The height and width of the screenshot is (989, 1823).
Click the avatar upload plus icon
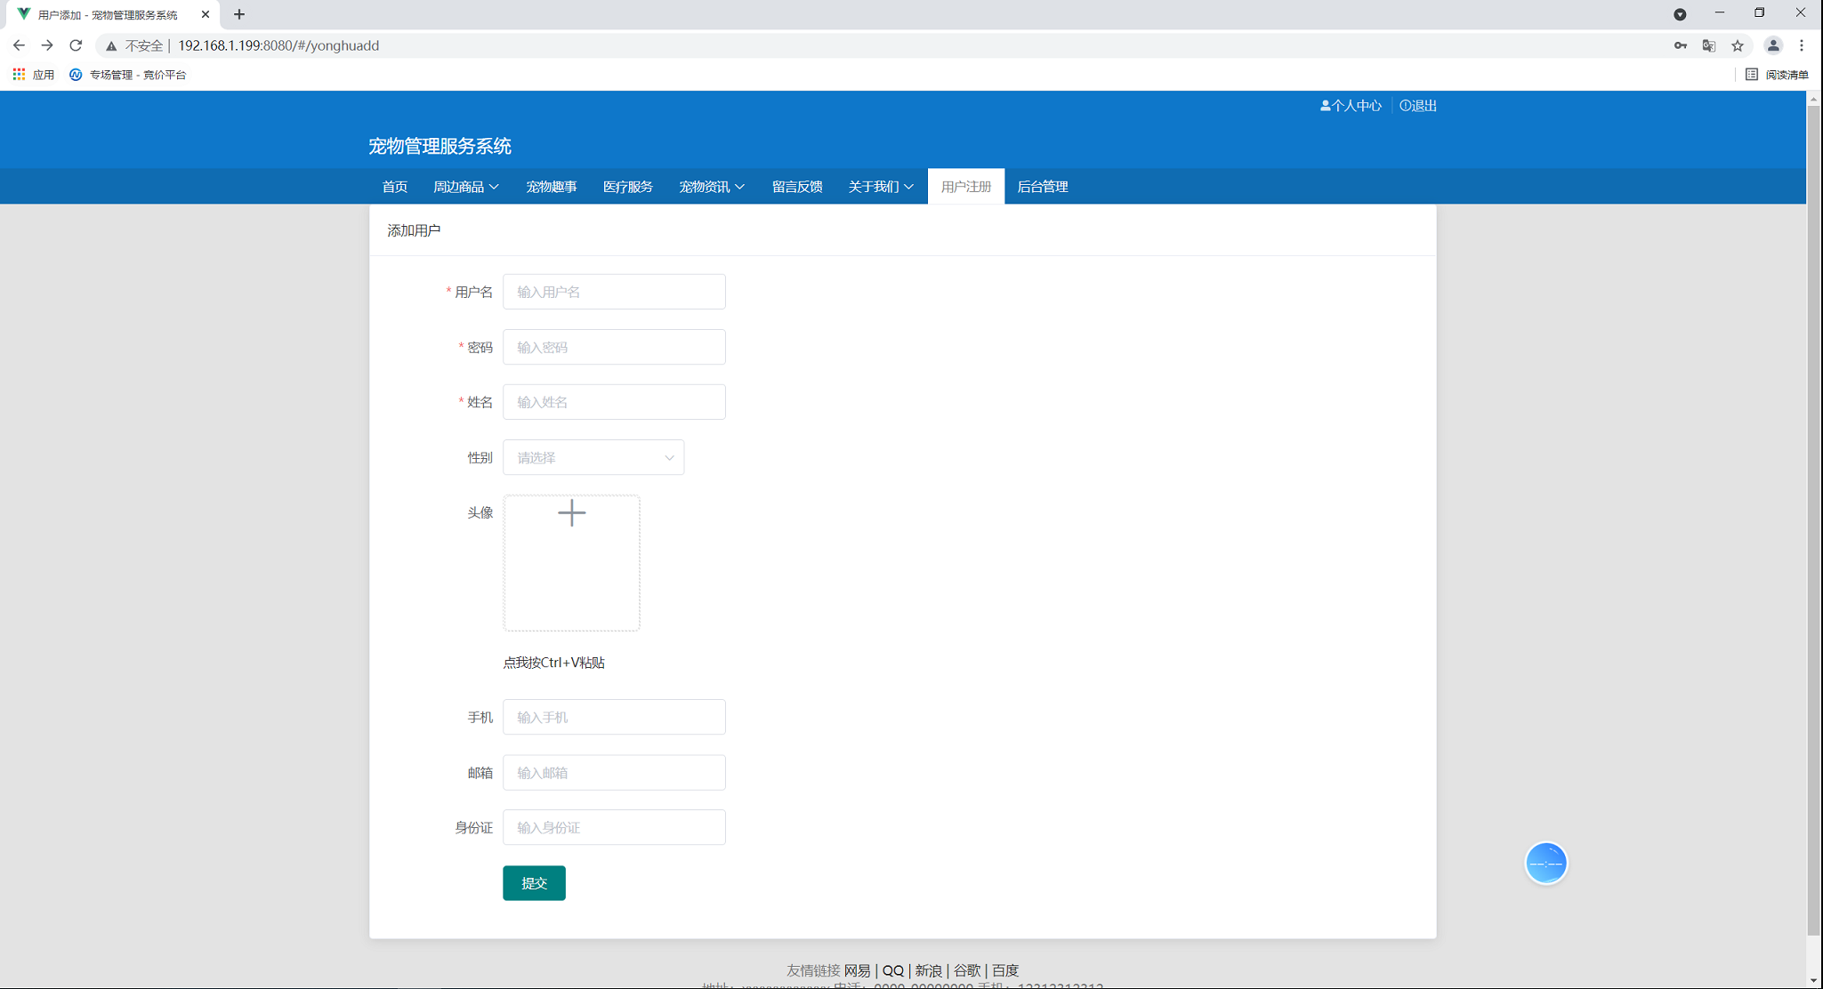click(571, 513)
